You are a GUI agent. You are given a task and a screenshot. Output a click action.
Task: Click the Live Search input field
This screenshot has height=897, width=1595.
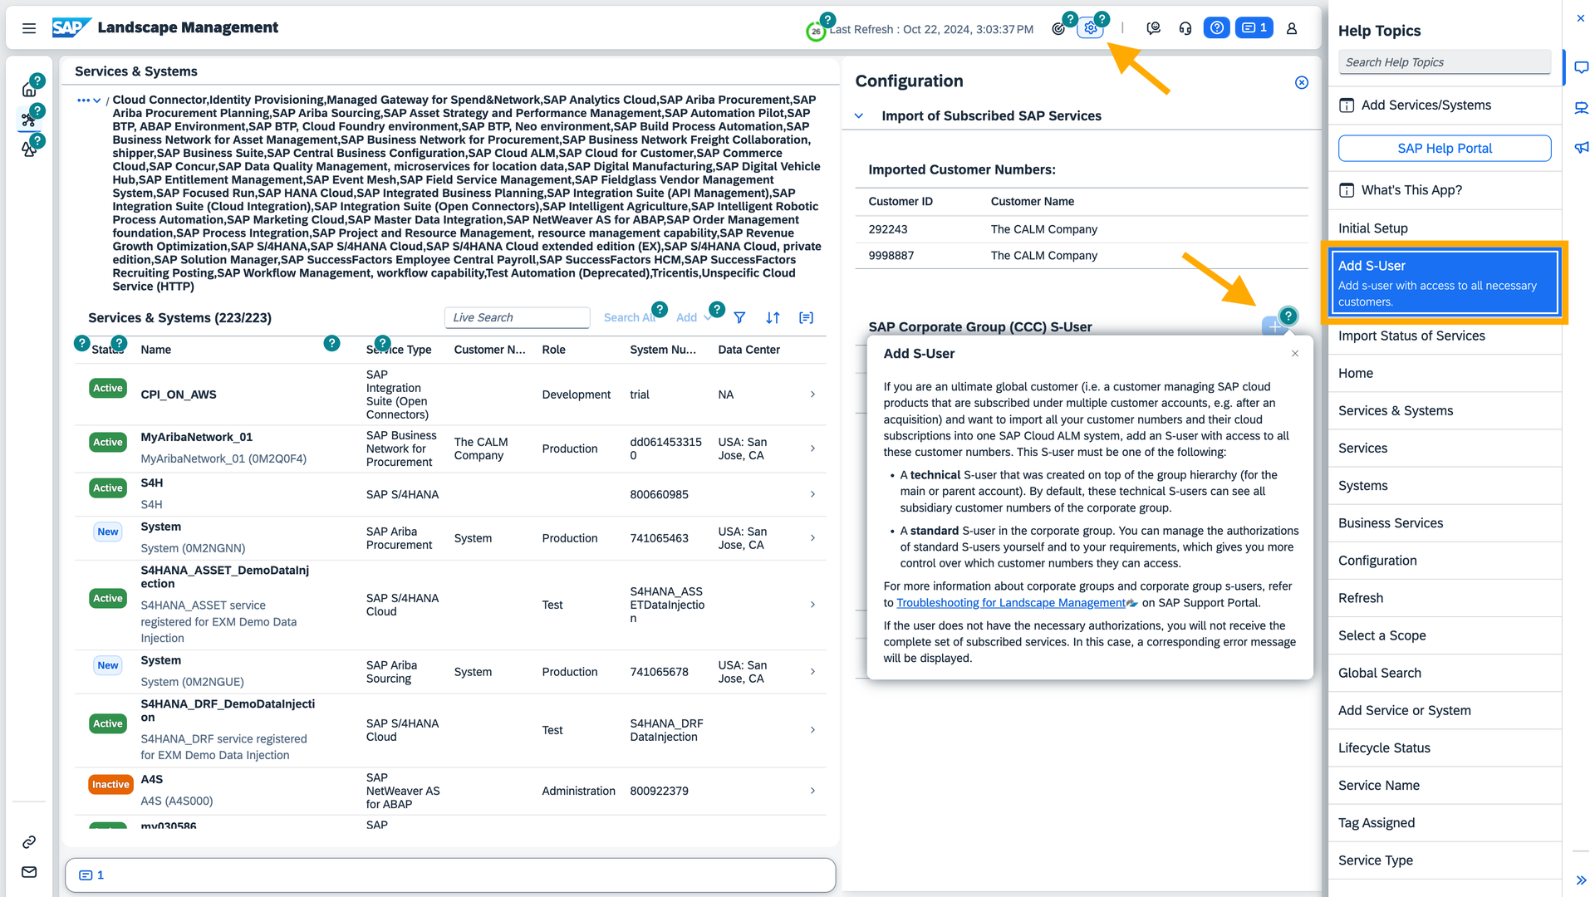pos(515,317)
